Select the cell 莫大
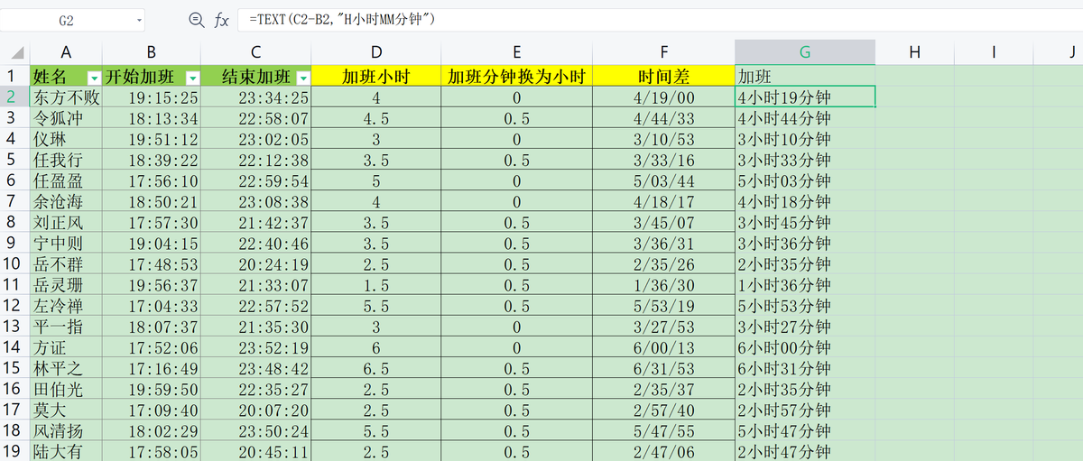Screen dimensions: 1083x461 tap(66, 410)
